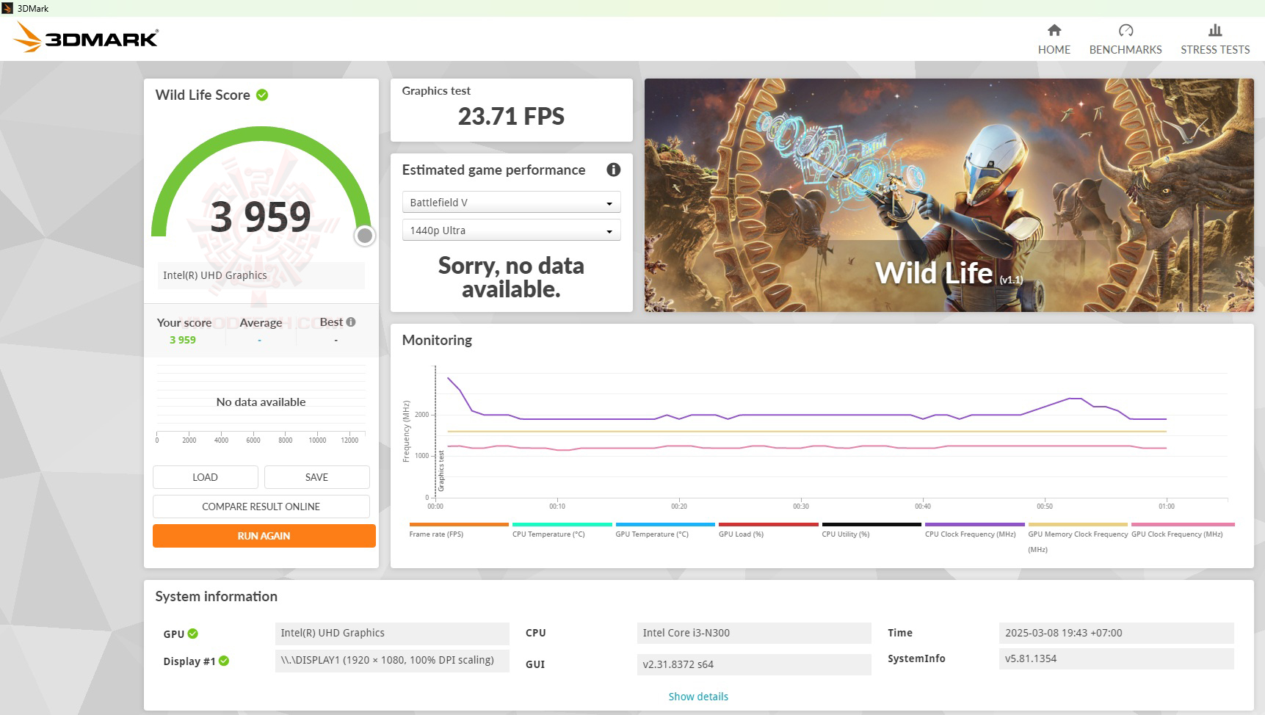This screenshot has width=1265, height=715.
Task: Click the Average score label
Action: tap(261, 322)
